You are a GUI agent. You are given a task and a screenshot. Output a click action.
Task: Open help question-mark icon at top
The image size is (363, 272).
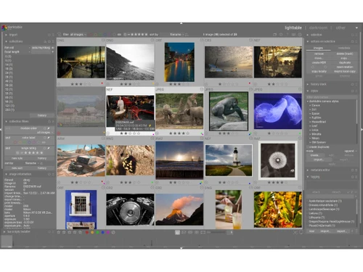[x=287, y=35]
